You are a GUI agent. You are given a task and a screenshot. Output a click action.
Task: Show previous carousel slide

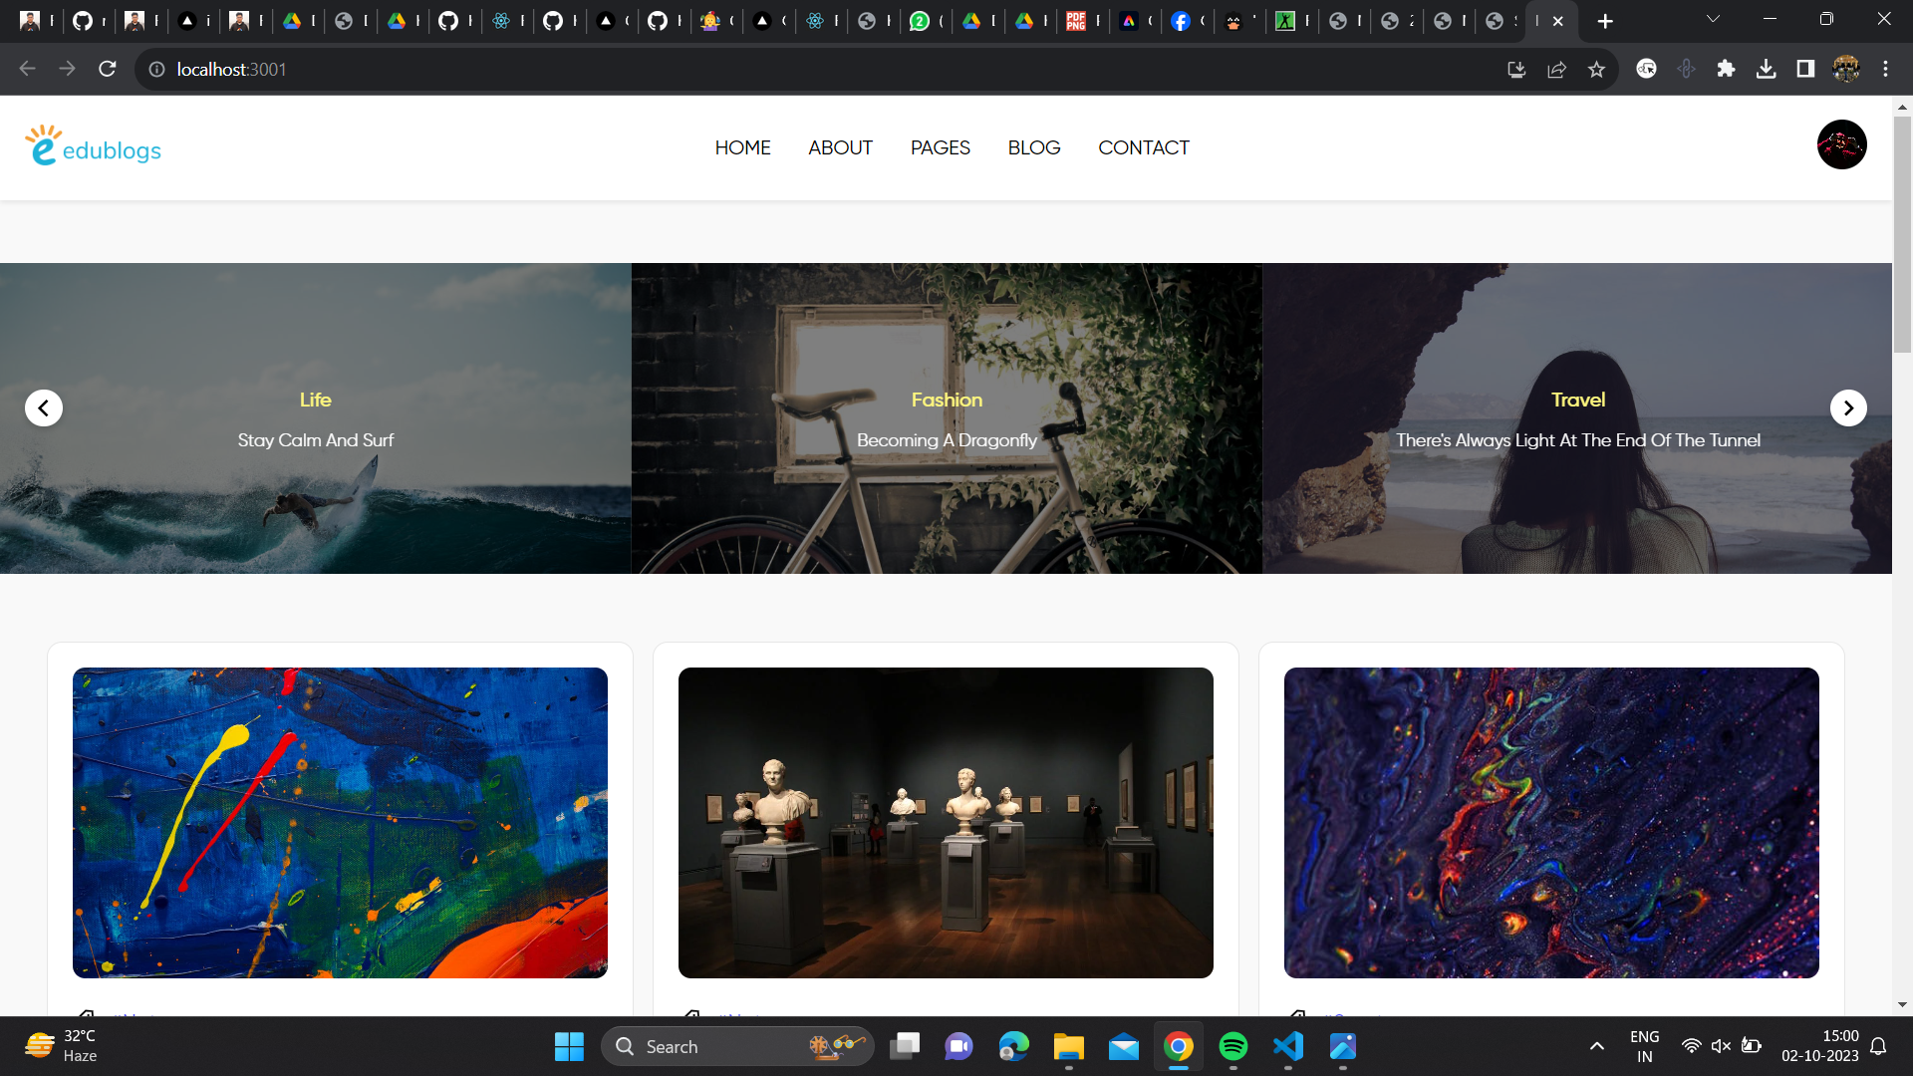click(44, 407)
